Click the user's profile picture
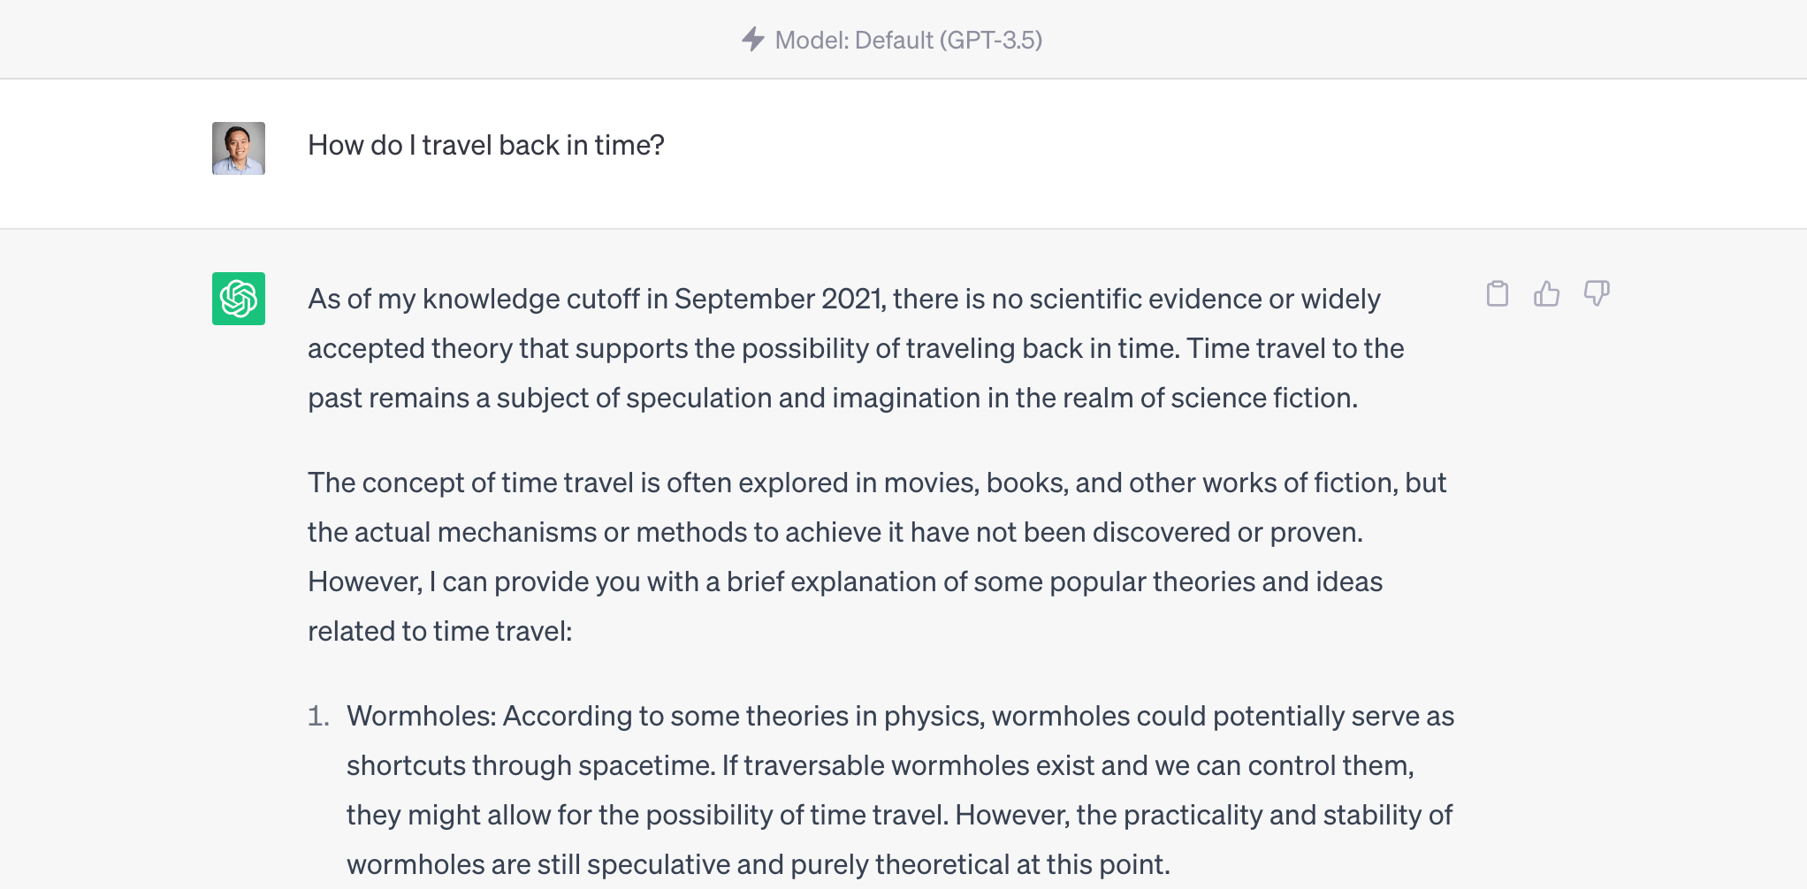1807x889 pixels. 238,148
